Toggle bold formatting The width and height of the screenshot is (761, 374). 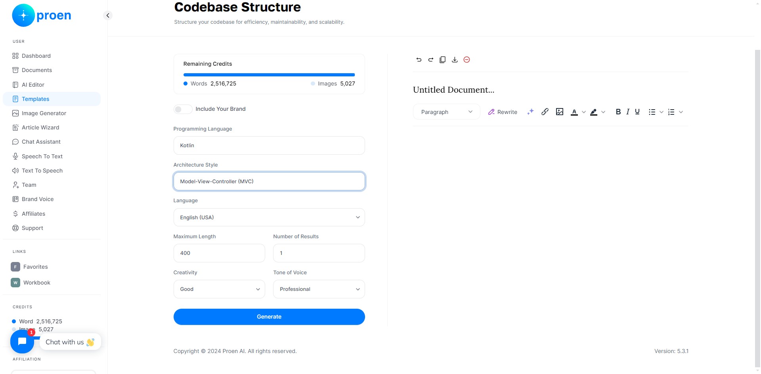[x=618, y=112]
